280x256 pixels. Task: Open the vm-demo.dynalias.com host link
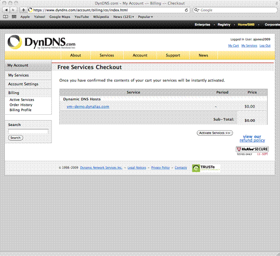(88, 106)
